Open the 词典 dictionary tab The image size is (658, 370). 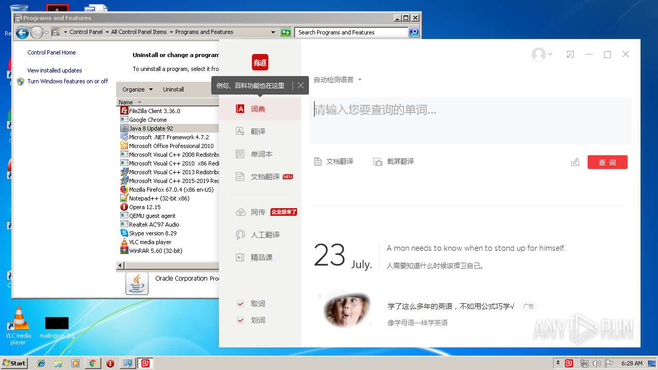tap(260, 109)
